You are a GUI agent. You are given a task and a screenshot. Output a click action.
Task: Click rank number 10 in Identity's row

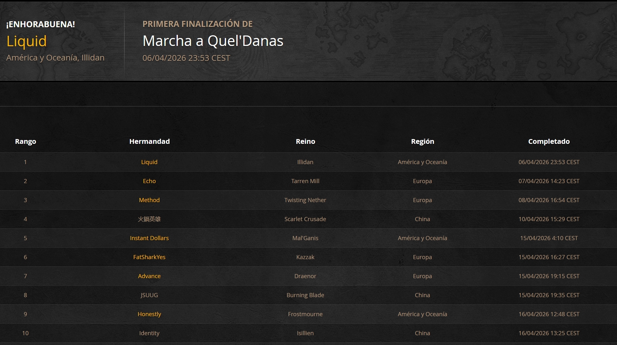point(25,333)
